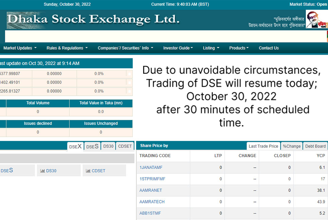The height and width of the screenshot is (220, 328).
Task: Click the 'Share Price by' panel title
Action: [154, 146]
